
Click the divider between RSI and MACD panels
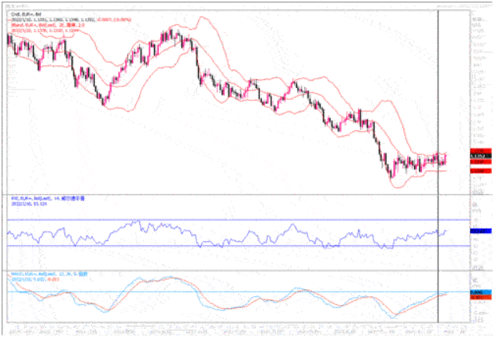pyautogui.click(x=236, y=271)
